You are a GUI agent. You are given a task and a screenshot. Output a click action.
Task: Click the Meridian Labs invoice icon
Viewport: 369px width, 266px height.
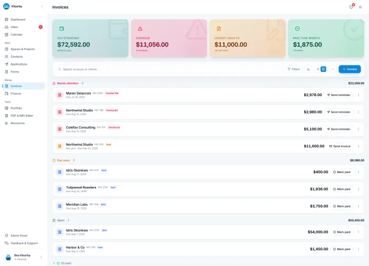click(60, 206)
